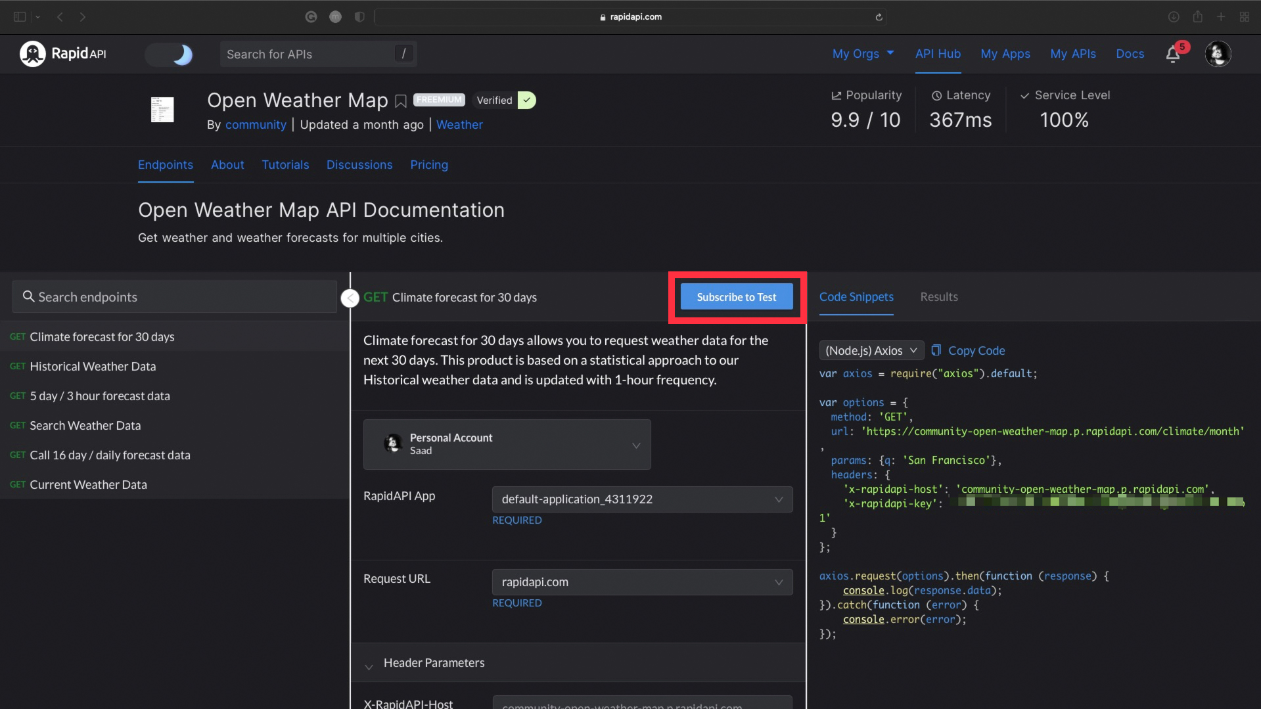Screen dimensions: 1261x709
Task: Click the Open Weather Map API thumbnail
Action: tap(162, 110)
